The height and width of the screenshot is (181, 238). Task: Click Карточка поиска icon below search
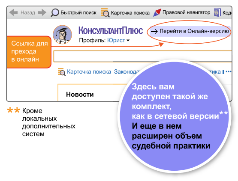[x=61, y=72]
